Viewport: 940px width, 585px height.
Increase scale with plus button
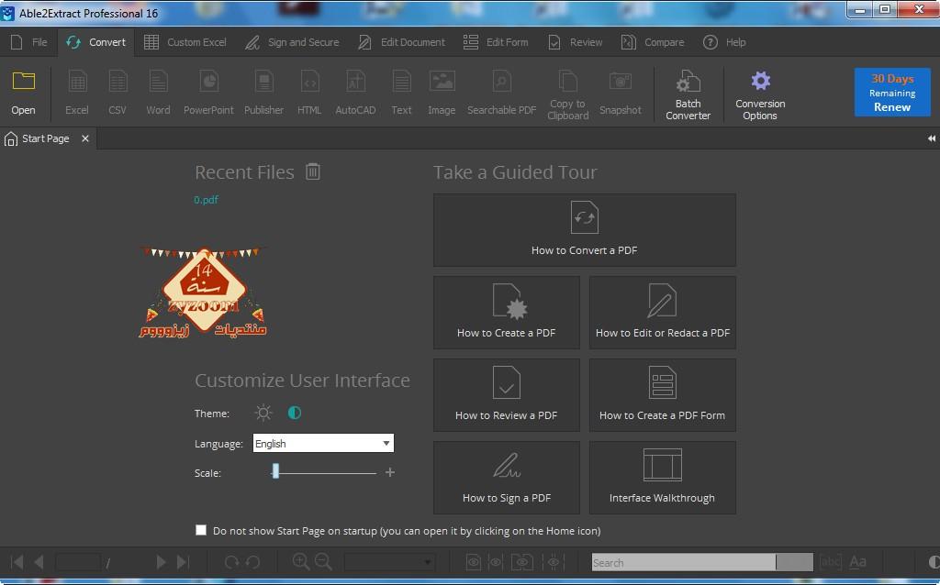(x=389, y=472)
